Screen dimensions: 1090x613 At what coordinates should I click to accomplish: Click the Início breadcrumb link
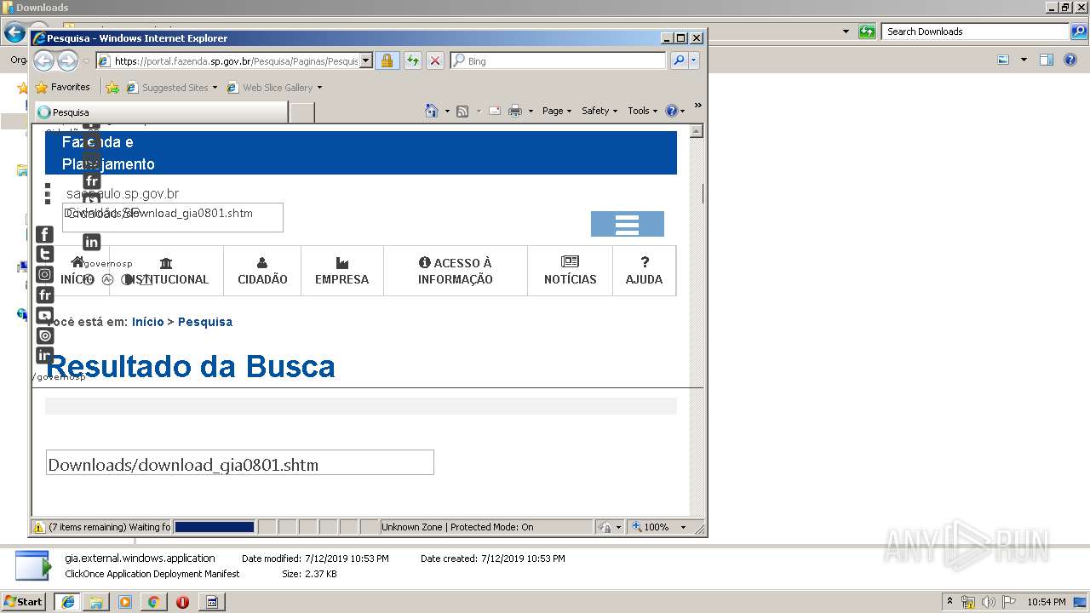click(x=147, y=322)
